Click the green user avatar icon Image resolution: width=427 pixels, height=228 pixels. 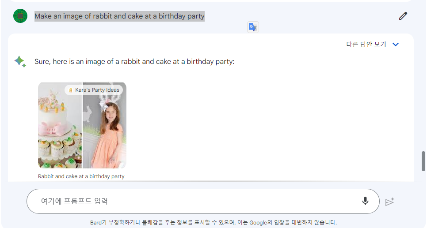pyautogui.click(x=20, y=16)
